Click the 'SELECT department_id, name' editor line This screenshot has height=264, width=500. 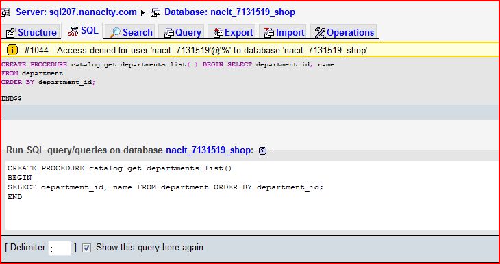click(165, 187)
